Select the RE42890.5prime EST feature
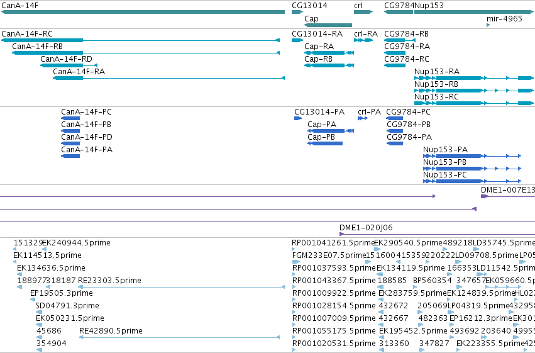The image size is (535, 353). [x=179, y=337]
